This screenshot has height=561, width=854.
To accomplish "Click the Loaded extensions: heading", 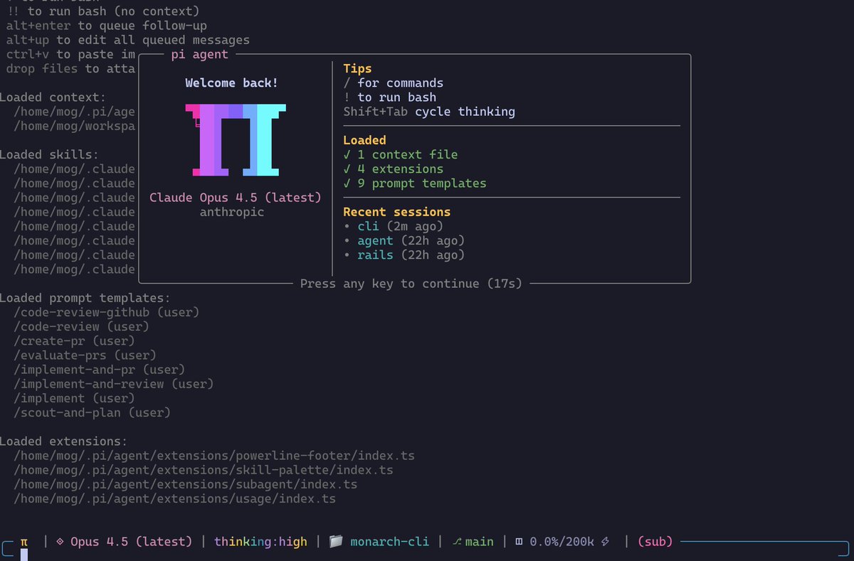I will 64,442.
